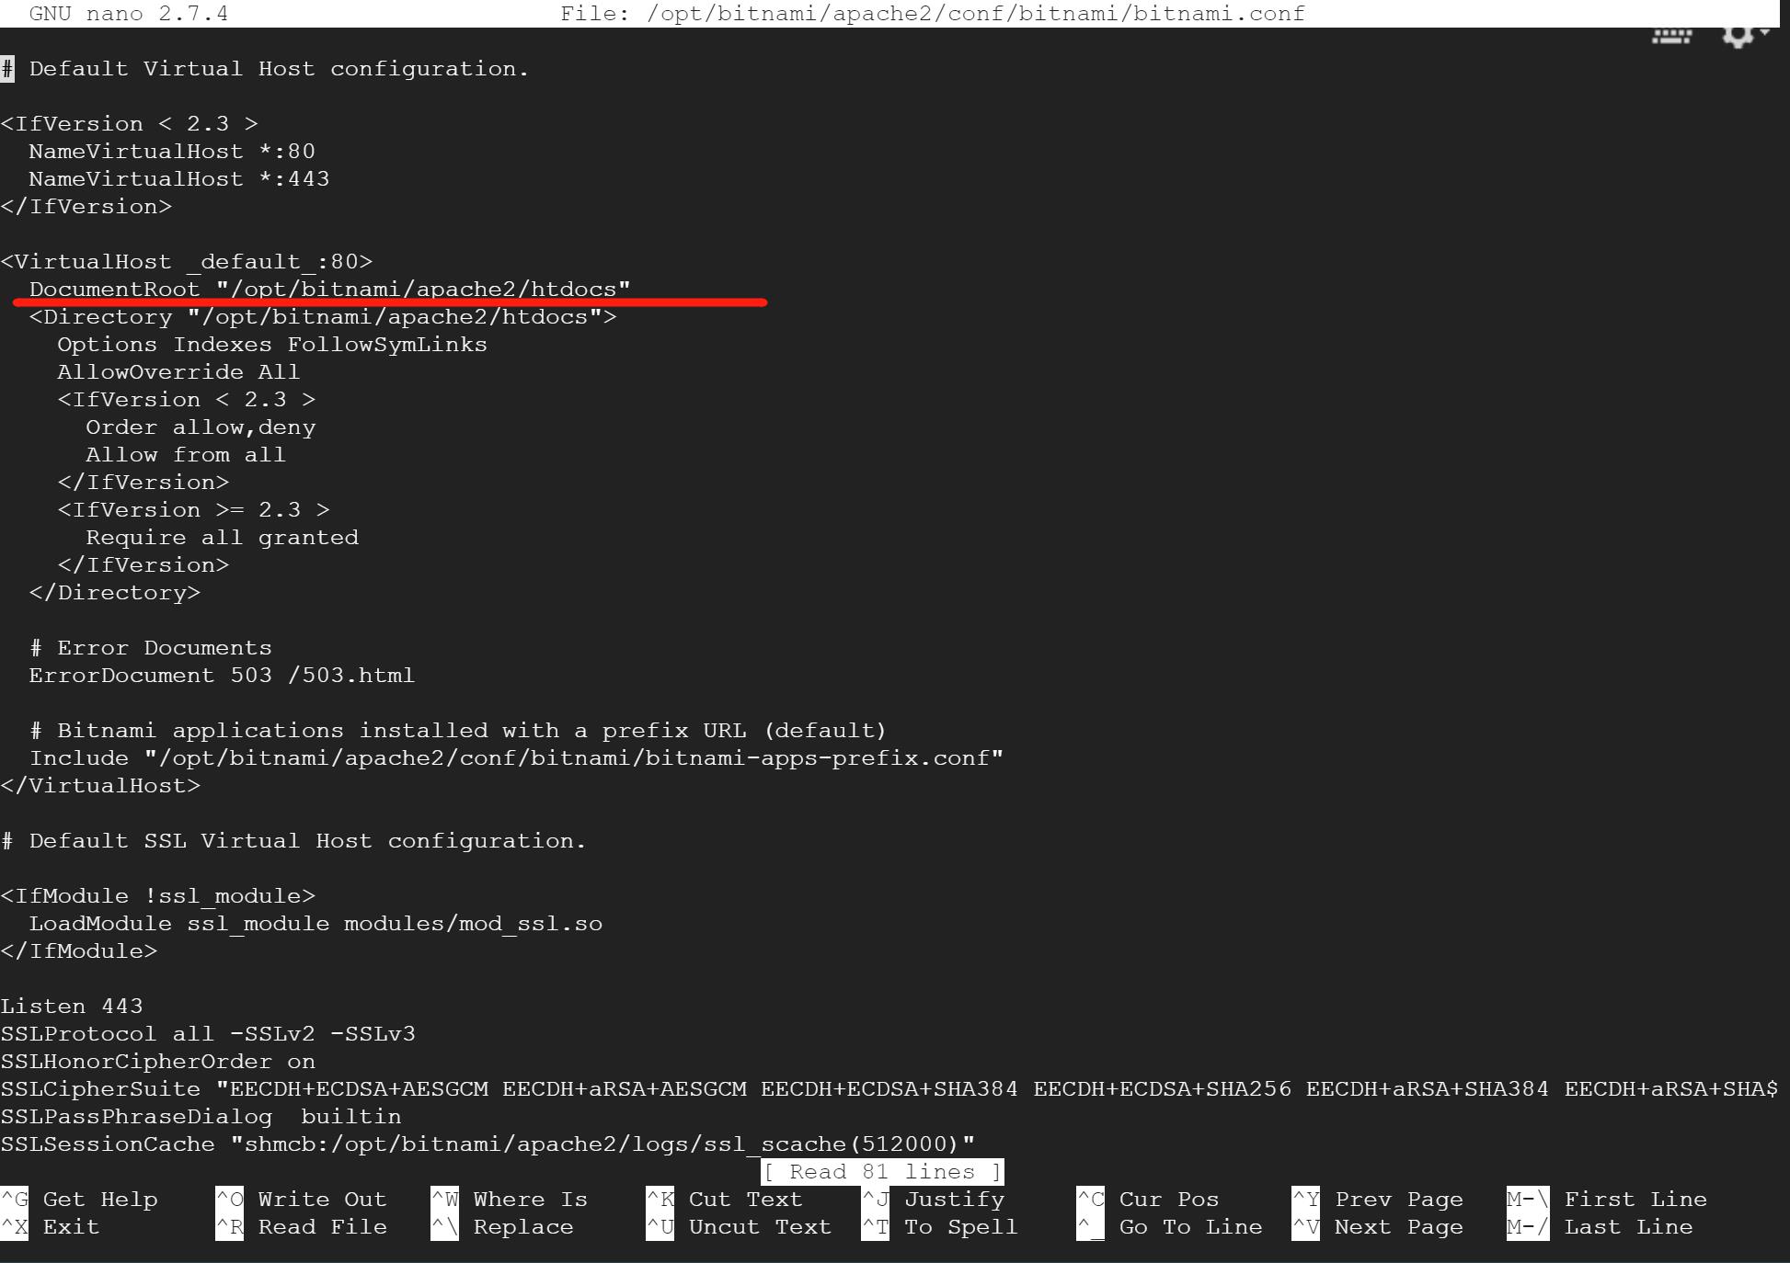Image resolution: width=1790 pixels, height=1263 pixels.
Task: Expand the dropdown arrow beside the gear
Action: pos(1765,33)
